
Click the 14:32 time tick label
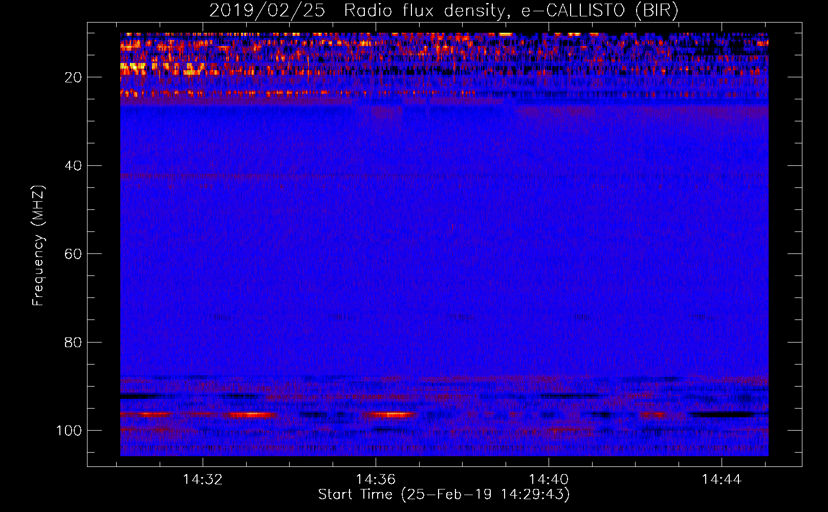tap(203, 480)
